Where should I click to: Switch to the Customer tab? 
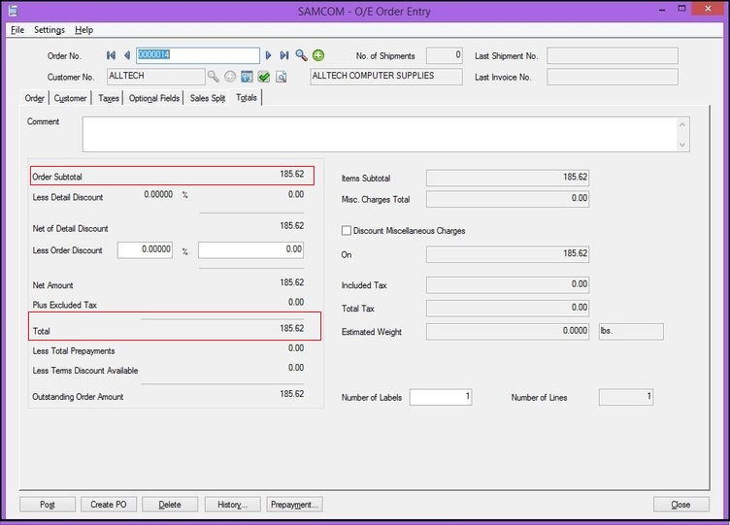[x=70, y=98]
